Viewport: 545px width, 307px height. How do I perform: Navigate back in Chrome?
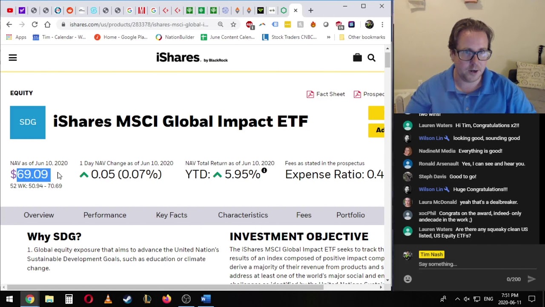9,24
